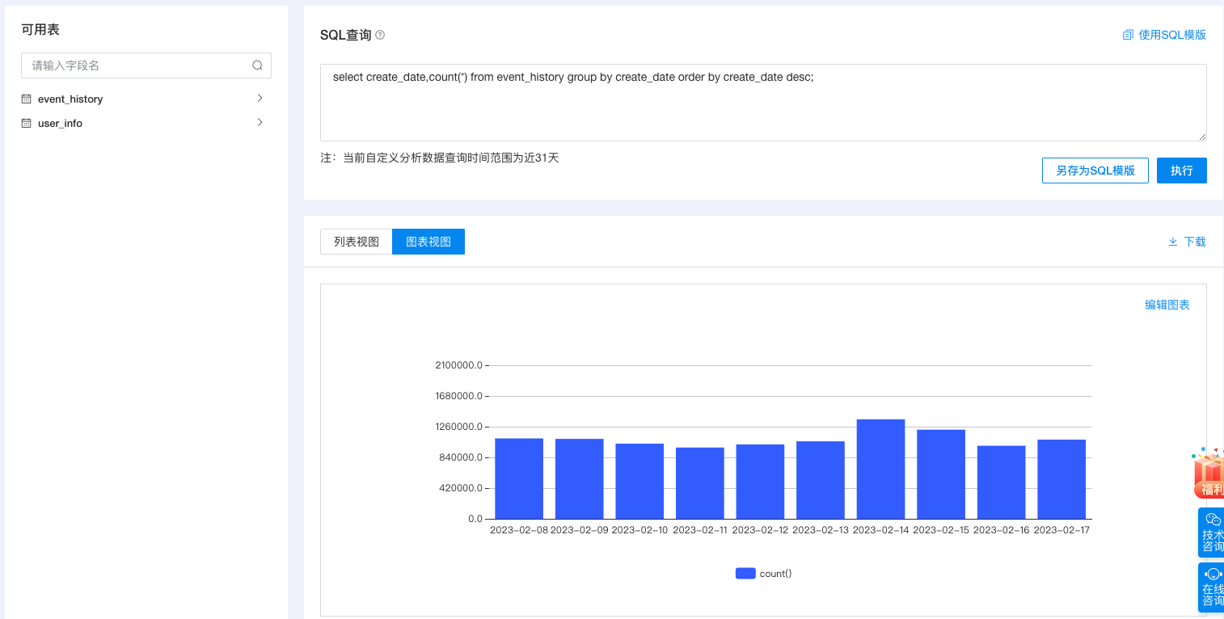Click the bar for 2023-02-12
1224x619 pixels.
pos(760,482)
